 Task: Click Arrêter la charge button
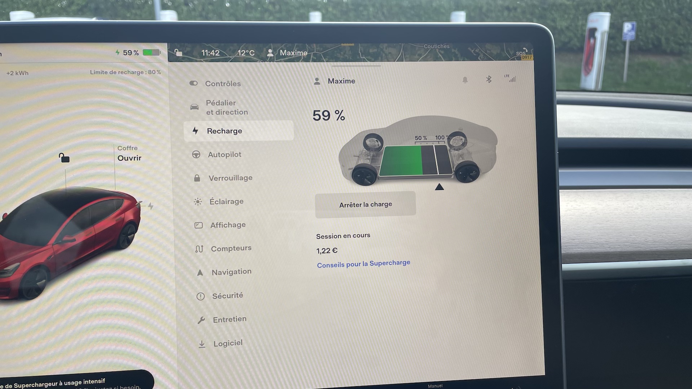[365, 204]
